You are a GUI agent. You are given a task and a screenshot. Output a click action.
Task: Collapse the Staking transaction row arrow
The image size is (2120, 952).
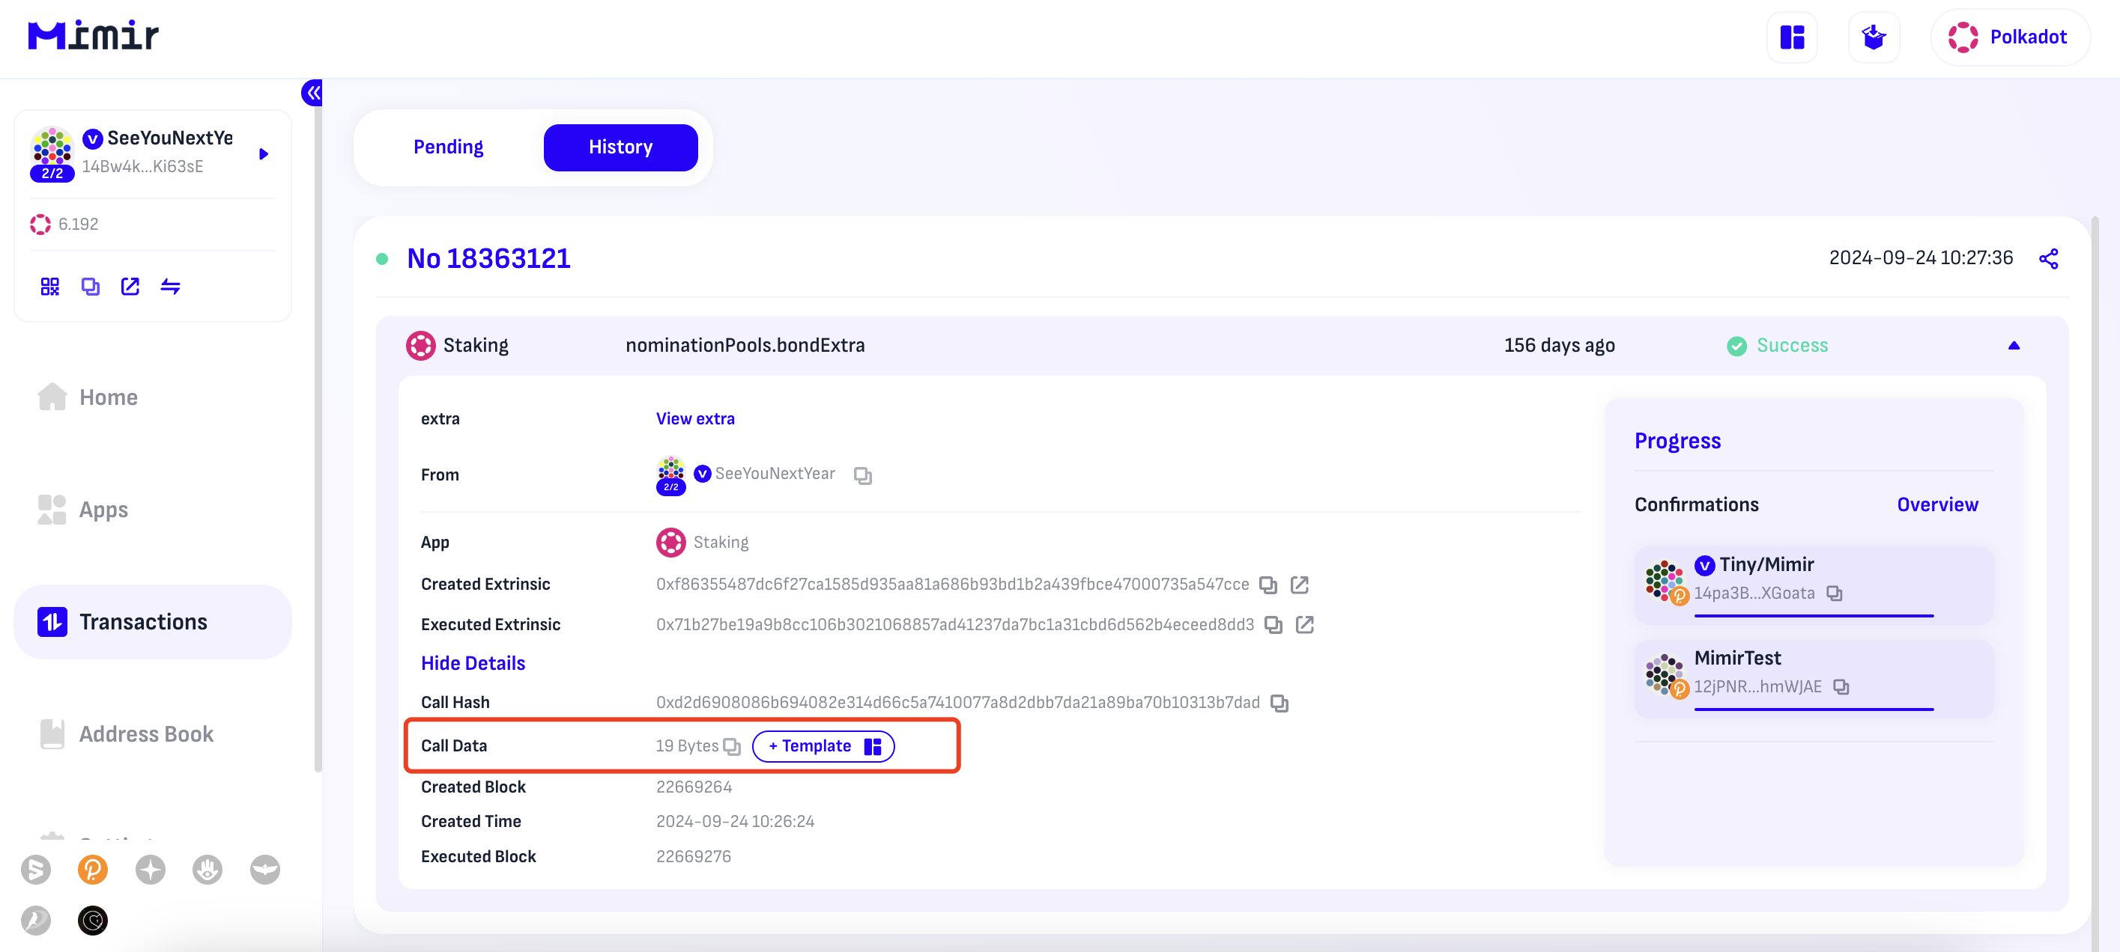(2014, 345)
